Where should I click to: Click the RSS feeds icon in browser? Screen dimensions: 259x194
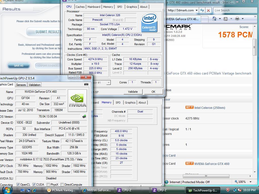[225, 19]
